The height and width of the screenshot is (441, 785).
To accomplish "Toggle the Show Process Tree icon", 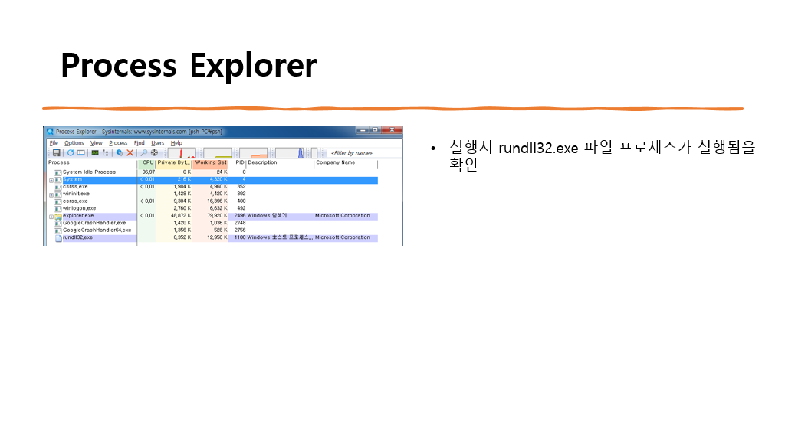I will pos(106,152).
